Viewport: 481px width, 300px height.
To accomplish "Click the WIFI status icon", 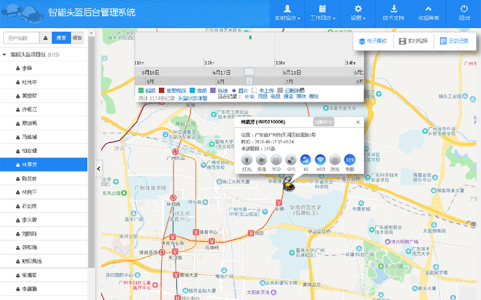I will (x=320, y=160).
